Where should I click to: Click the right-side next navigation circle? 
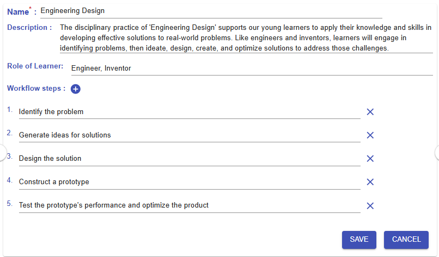click(x=437, y=153)
